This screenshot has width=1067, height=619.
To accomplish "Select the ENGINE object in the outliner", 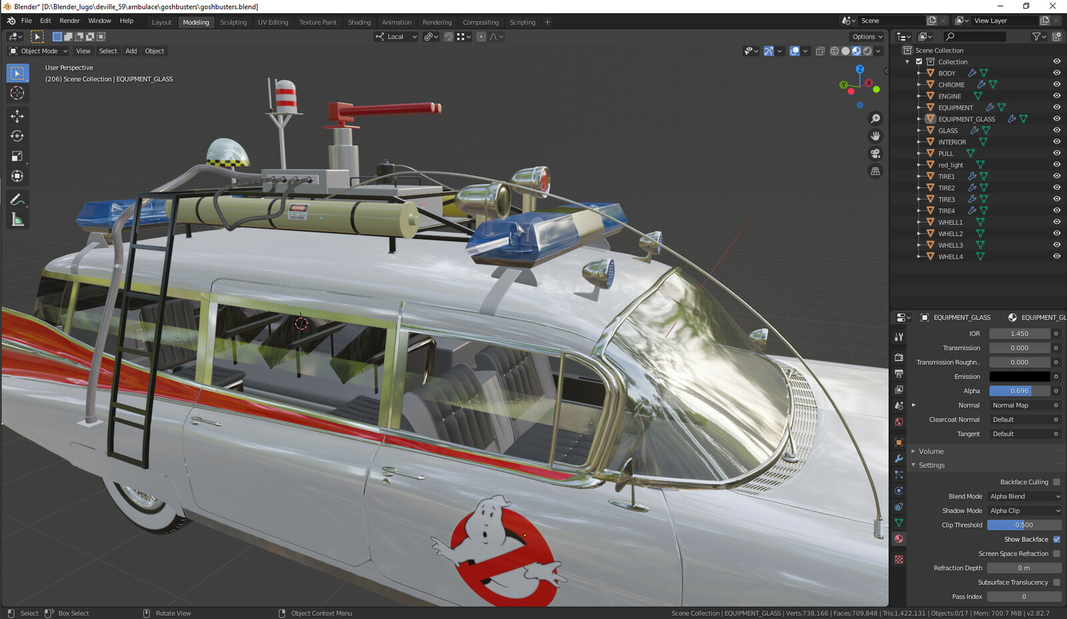I will pos(950,97).
